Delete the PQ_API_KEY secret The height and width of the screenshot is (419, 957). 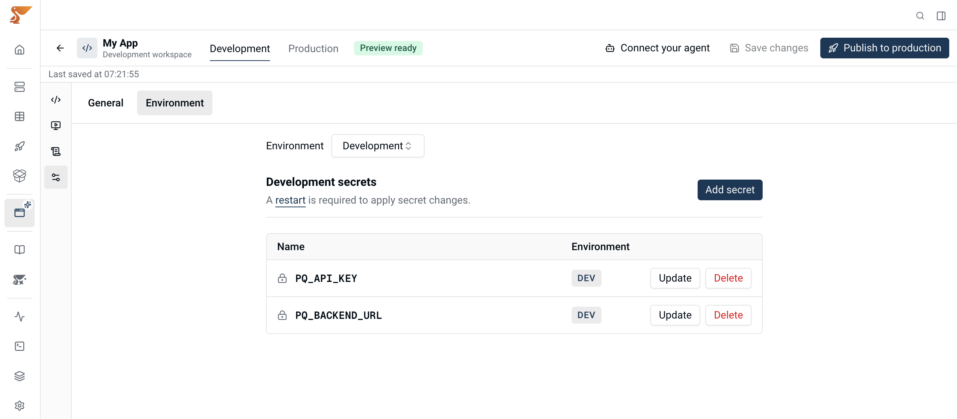728,278
